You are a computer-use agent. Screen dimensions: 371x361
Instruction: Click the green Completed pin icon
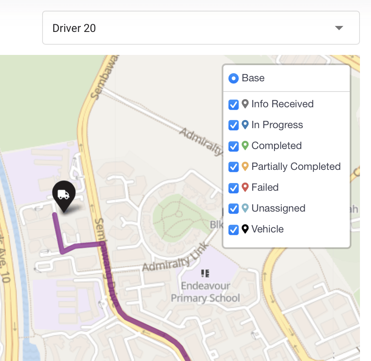245,146
